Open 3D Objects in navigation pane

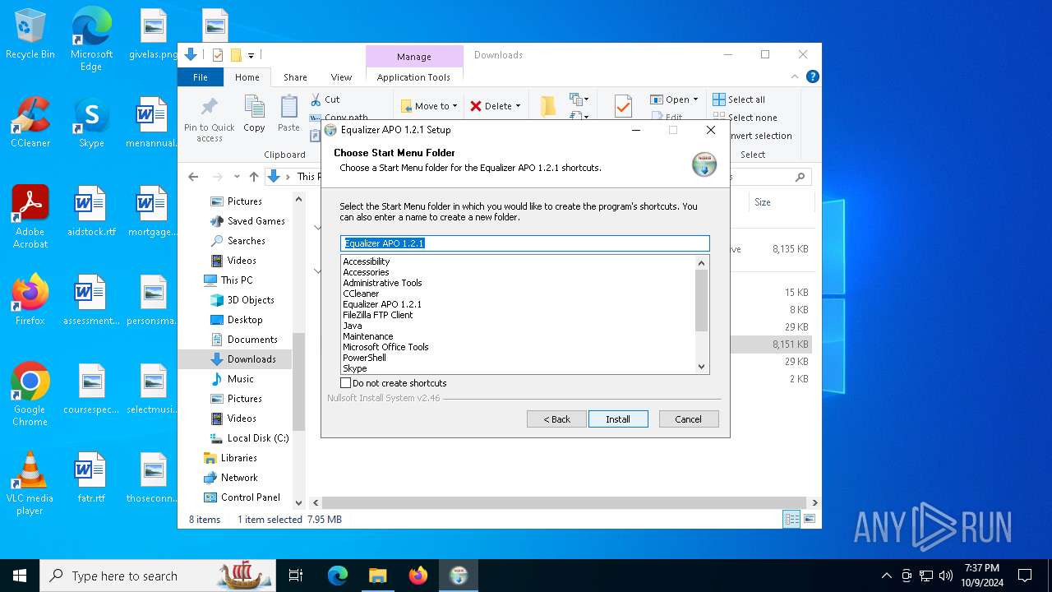[x=242, y=300]
